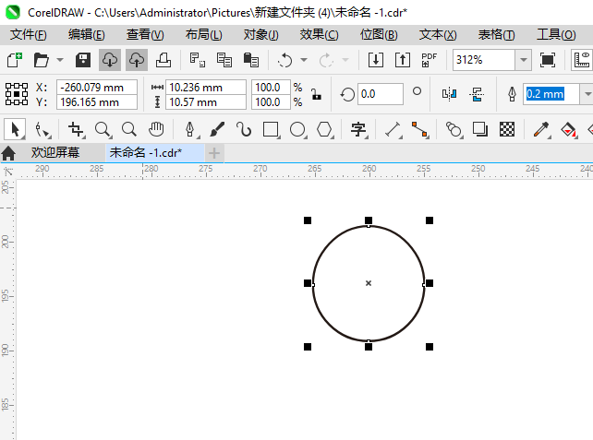Mirror the object horizontally
The image size is (593, 440).
(449, 94)
